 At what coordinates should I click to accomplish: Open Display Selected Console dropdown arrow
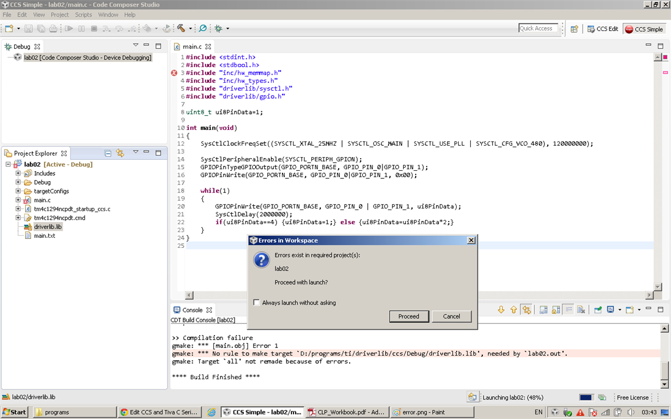(620, 310)
